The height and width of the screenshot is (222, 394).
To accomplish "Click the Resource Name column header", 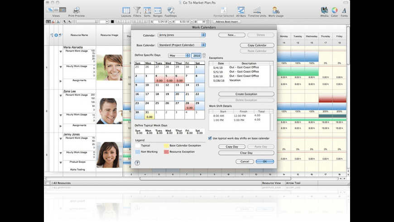I will pyautogui.click(x=79, y=35).
